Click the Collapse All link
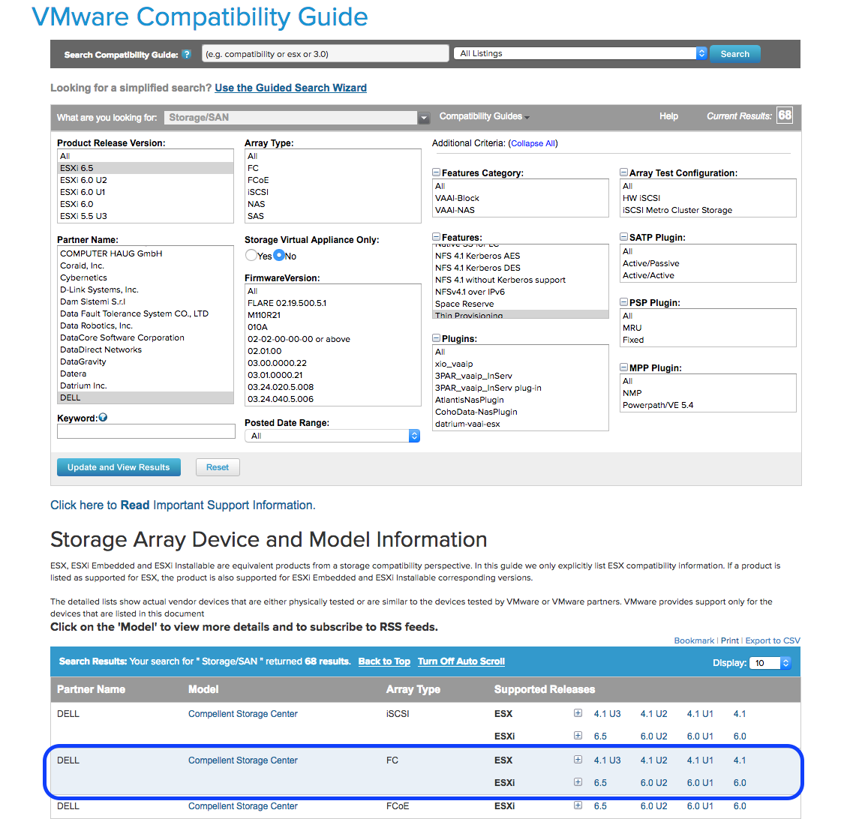The image size is (850, 819). [x=533, y=144]
